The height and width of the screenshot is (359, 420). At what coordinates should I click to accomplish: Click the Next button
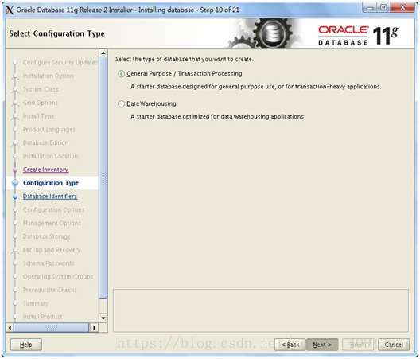(322, 345)
